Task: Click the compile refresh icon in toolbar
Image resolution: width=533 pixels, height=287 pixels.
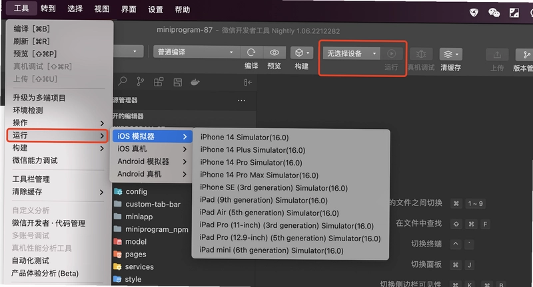Action: point(251,52)
